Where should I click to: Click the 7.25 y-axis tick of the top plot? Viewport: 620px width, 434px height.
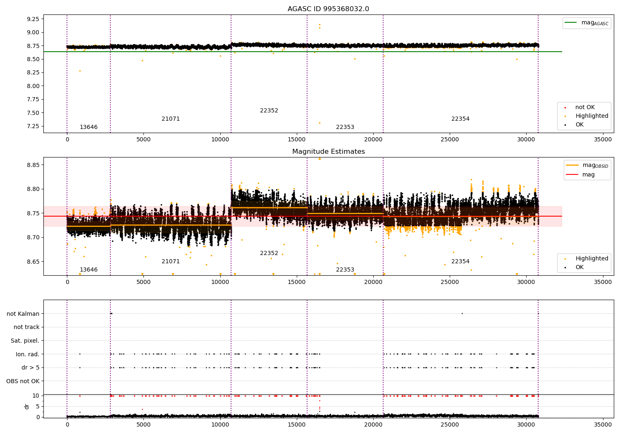33,126
